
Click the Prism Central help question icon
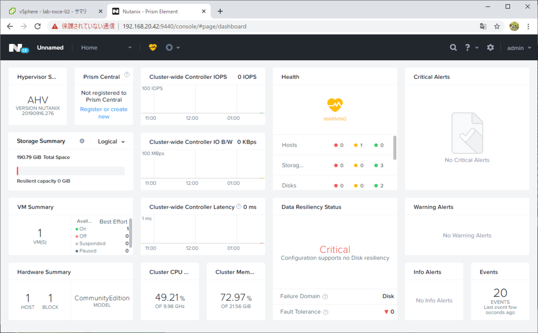pos(127,74)
